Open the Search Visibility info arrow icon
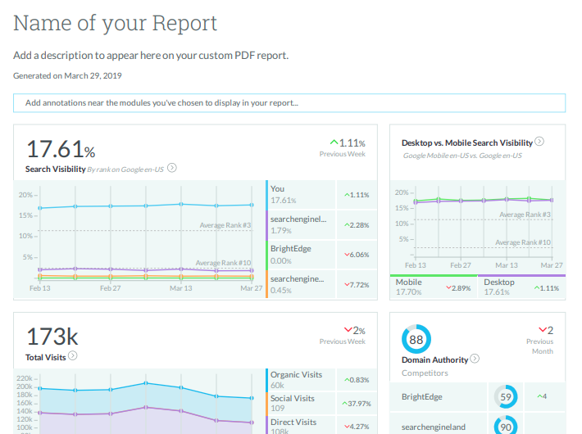Viewport: 582px width, 434px height. click(x=172, y=169)
